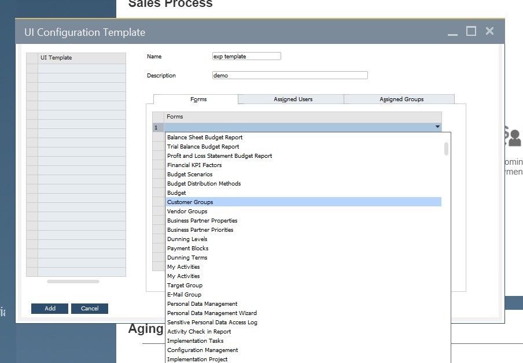This screenshot has width=523, height=363.
Task: Click inside the Name text field
Action: (246, 56)
